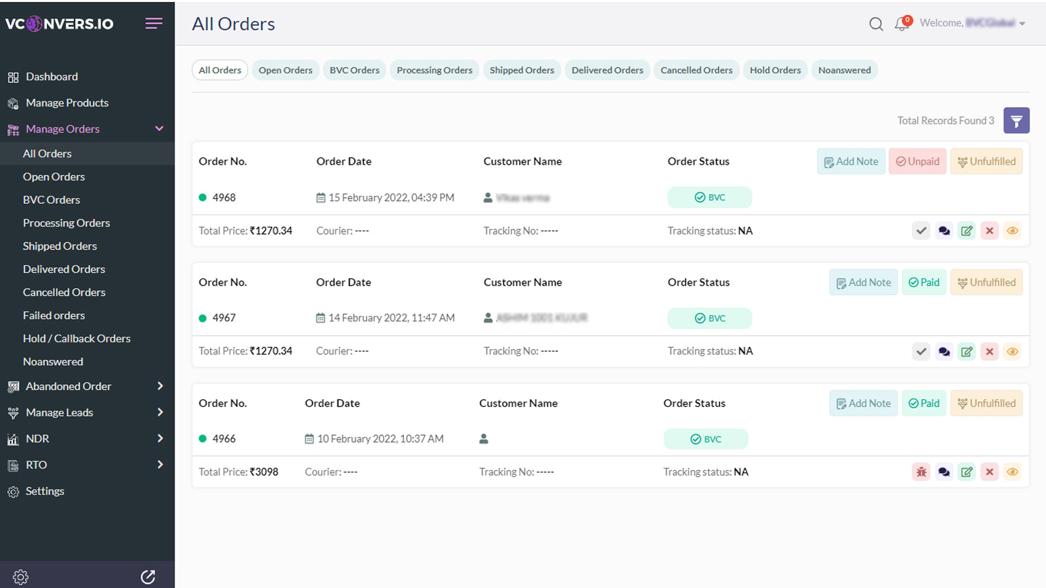Expand the NDR sidebar section

(160, 438)
